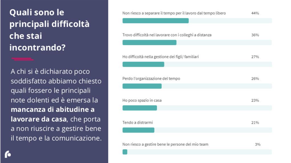Screen dimensions: 291x163
Task: Click the 36% teal bar
Action: [149, 43]
